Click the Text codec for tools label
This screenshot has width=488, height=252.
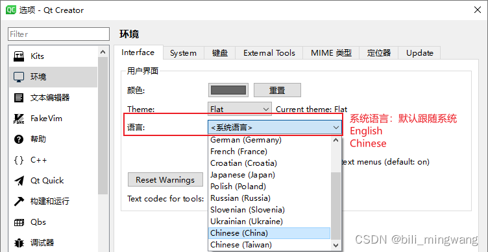[165, 198]
